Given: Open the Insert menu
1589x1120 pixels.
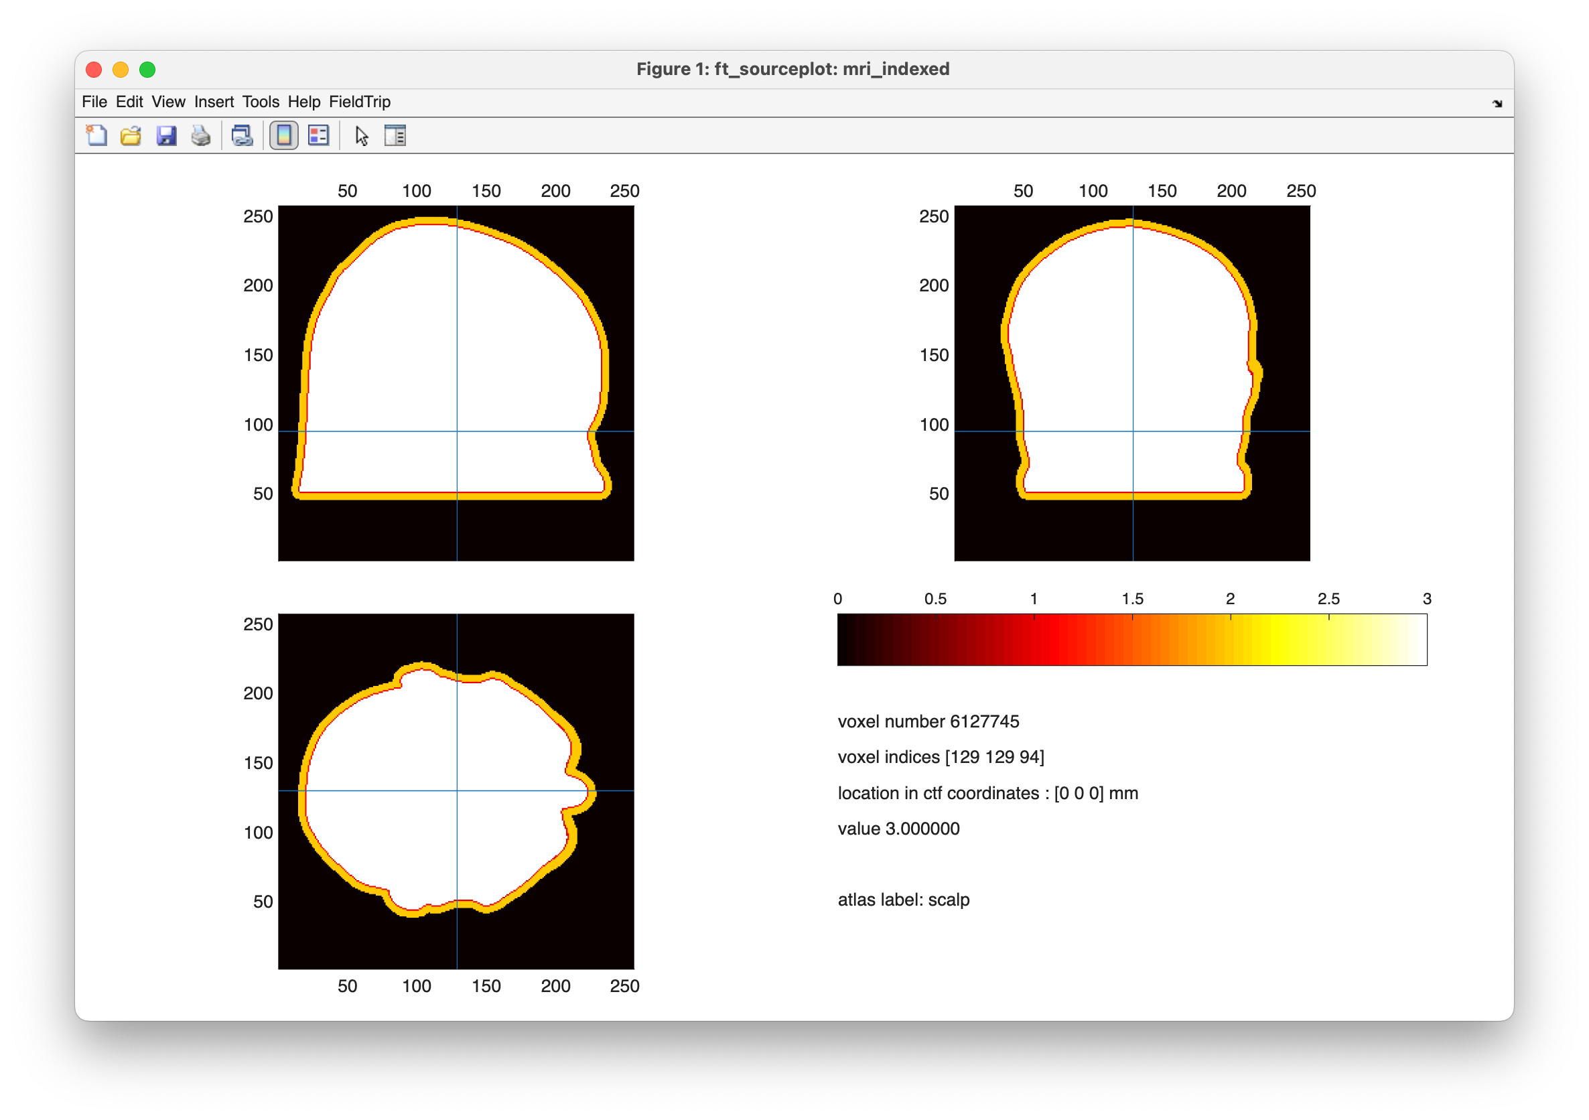Looking at the screenshot, I should (214, 102).
